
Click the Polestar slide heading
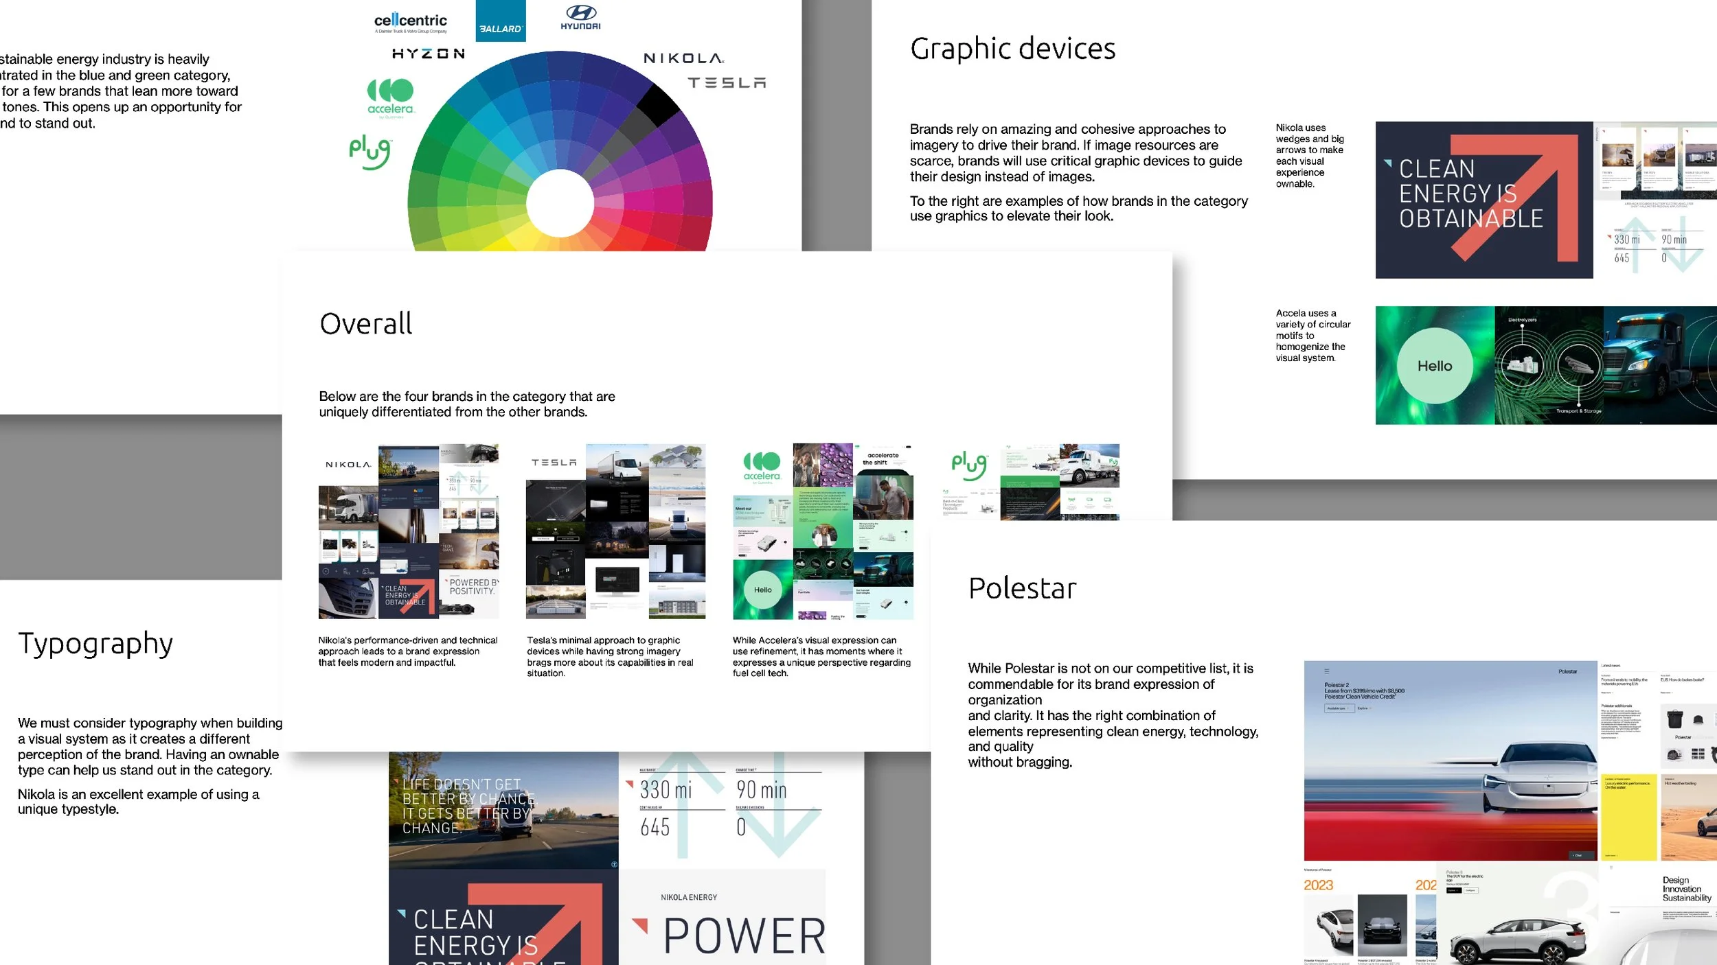click(1022, 588)
